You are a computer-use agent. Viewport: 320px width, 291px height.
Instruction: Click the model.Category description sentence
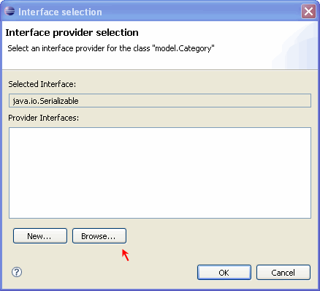coord(111,48)
